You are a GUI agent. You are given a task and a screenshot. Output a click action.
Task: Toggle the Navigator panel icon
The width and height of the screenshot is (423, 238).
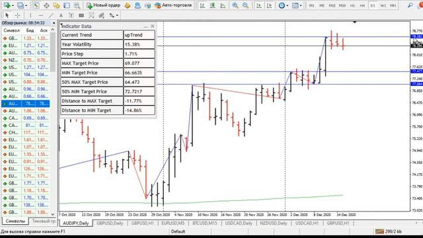click(56, 5)
